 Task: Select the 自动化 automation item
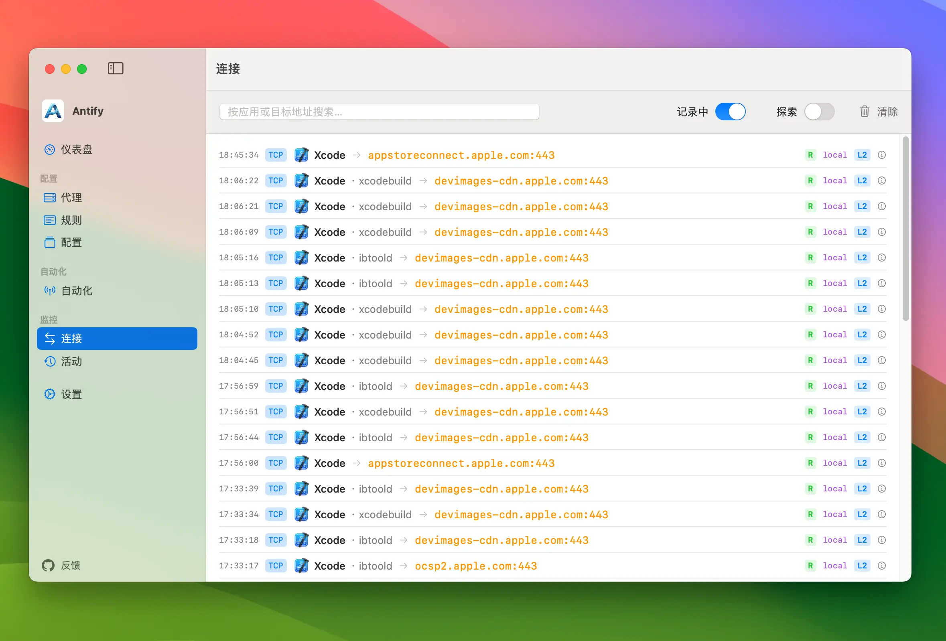point(117,290)
